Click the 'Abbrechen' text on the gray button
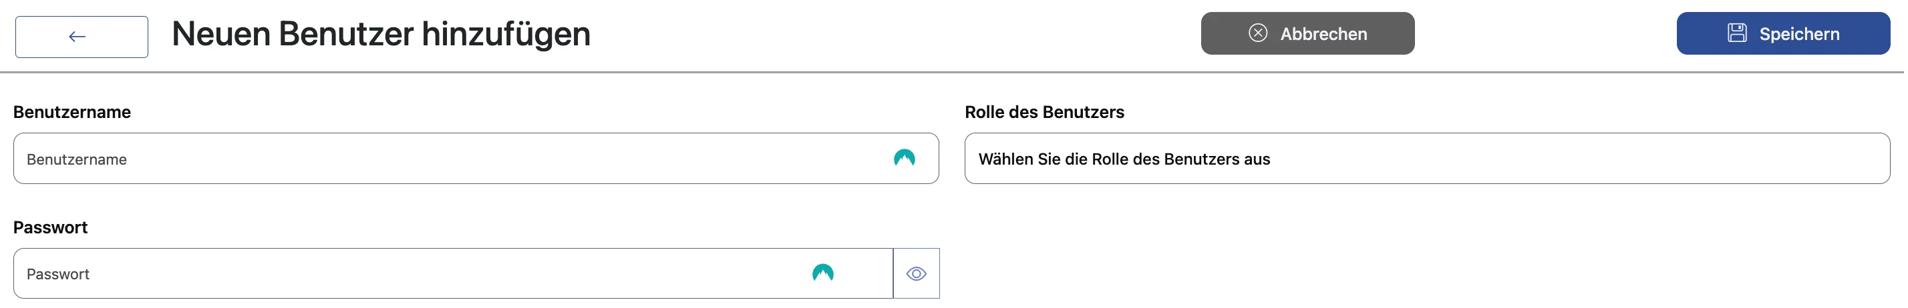Image resolution: width=1908 pixels, height=308 pixels. (x=1323, y=34)
